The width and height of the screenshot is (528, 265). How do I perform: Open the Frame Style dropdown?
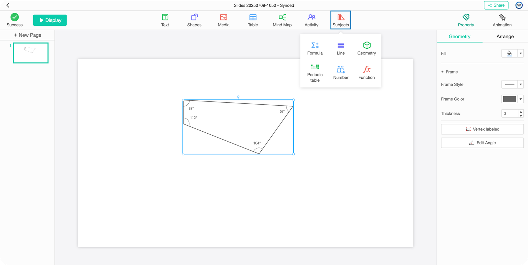[x=520, y=85]
